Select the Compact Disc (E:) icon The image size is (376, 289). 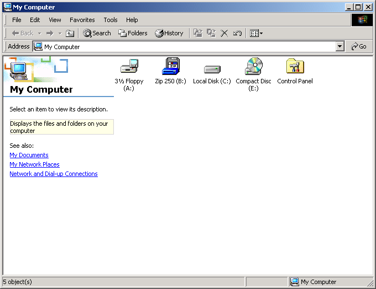tap(254, 66)
